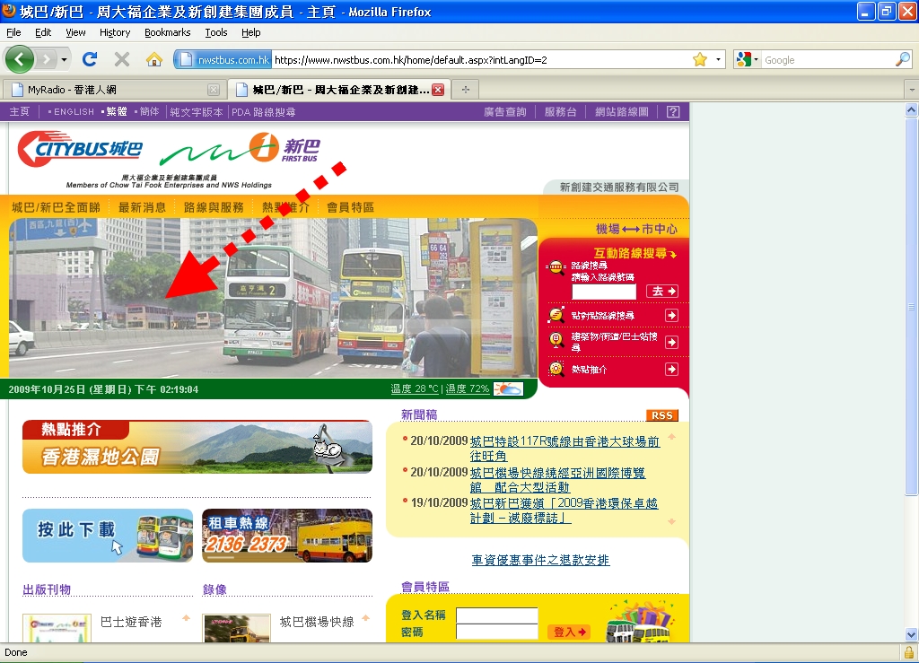The height and width of the screenshot is (663, 919).
Task: Submit route number with the 去 button
Action: pyautogui.click(x=663, y=291)
